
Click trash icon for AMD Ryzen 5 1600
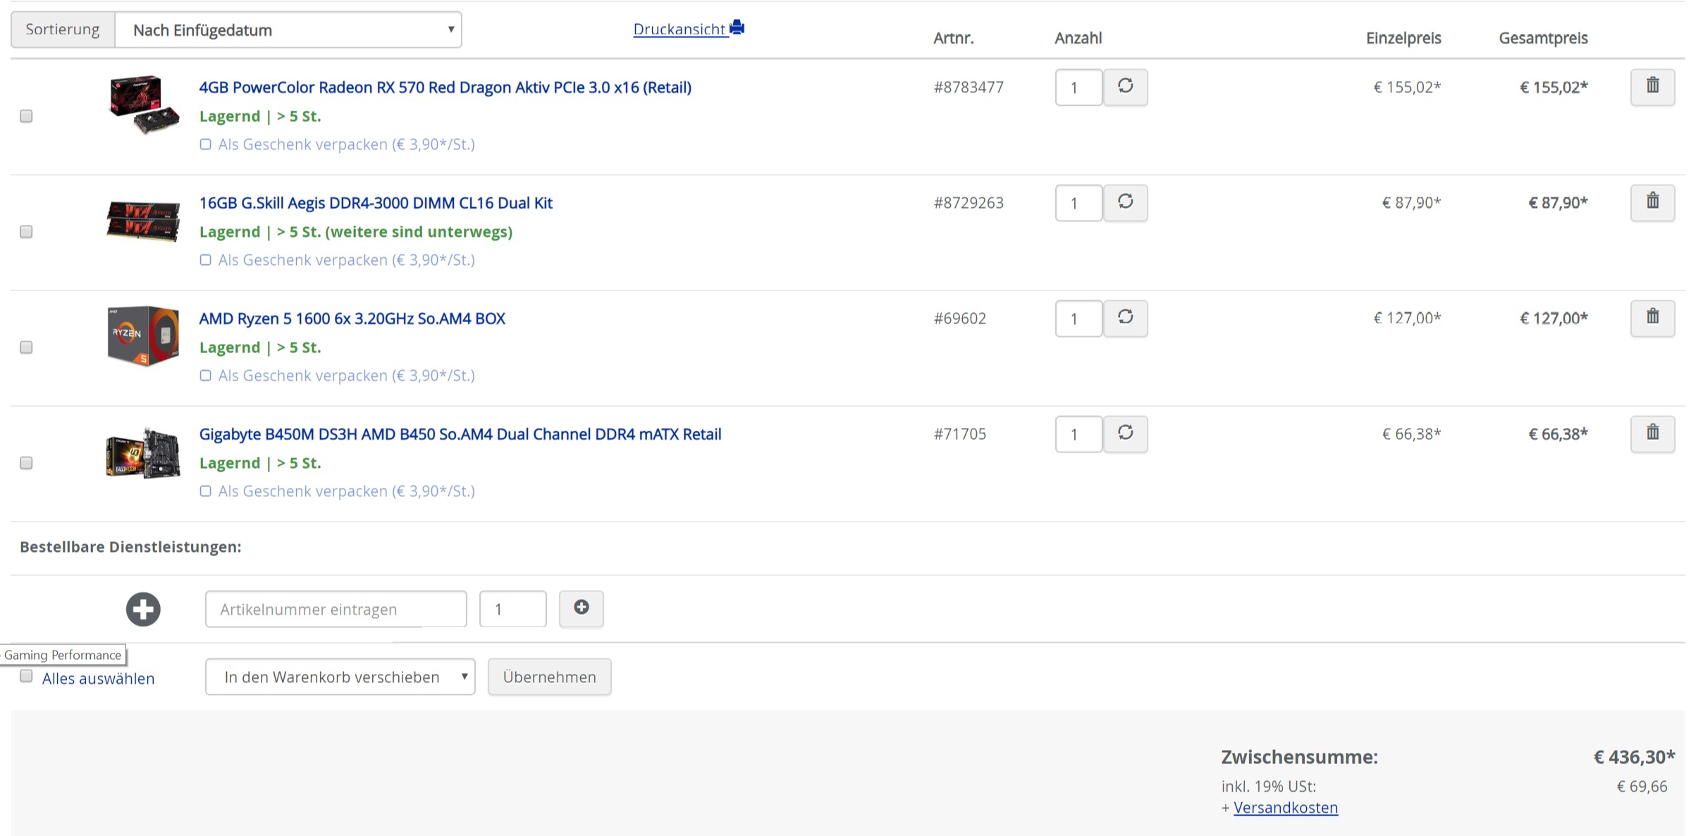pos(1652,318)
